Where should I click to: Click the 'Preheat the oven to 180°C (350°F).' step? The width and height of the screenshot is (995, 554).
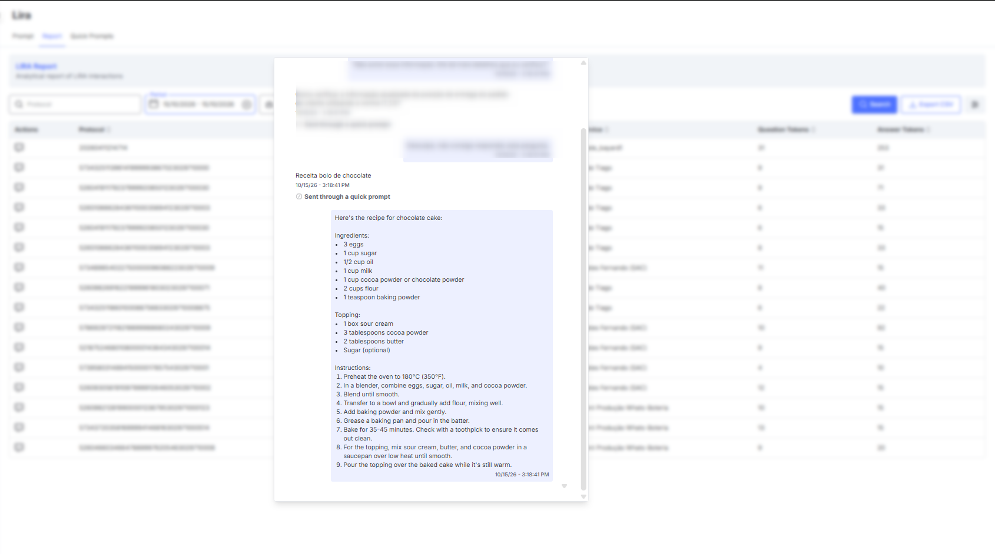tap(394, 377)
